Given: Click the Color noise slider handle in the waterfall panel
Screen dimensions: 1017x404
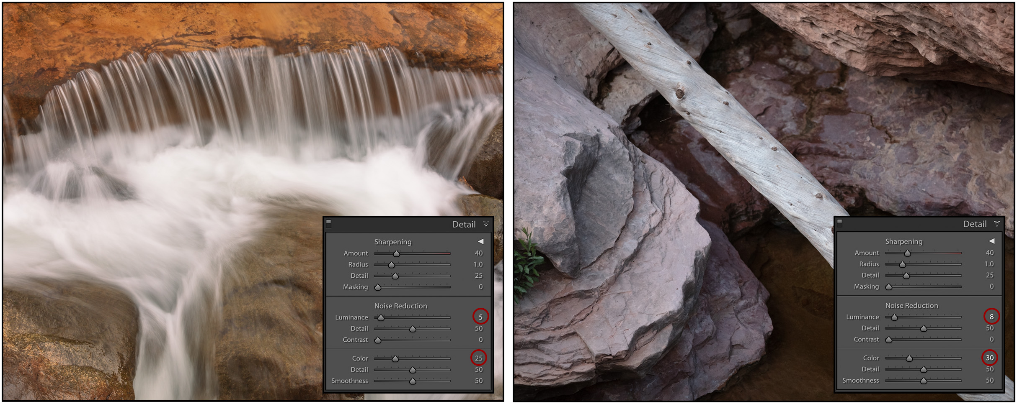Looking at the screenshot, I should point(395,359).
